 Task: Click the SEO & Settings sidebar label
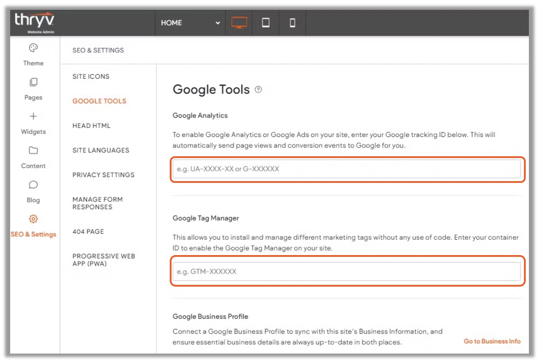[33, 234]
